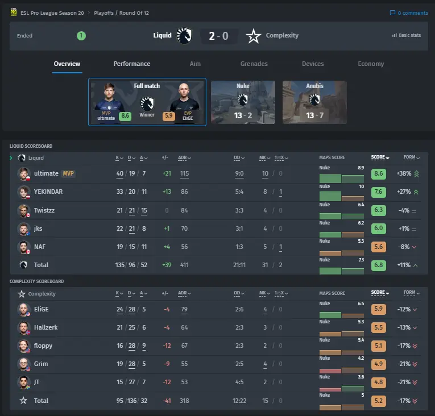Viewport: 435px width, 416px height.
Task: Open the Grenades tab
Action: [254, 64]
